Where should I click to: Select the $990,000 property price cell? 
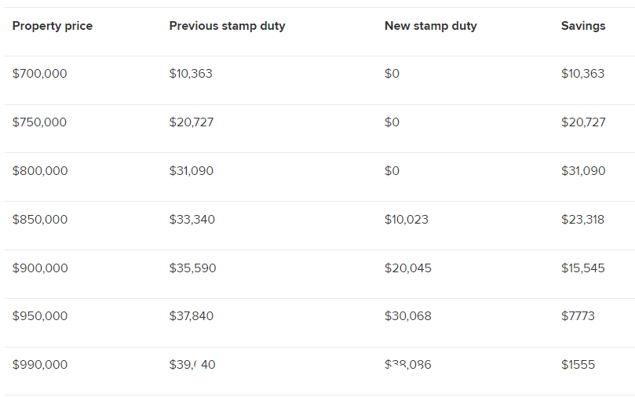point(40,365)
